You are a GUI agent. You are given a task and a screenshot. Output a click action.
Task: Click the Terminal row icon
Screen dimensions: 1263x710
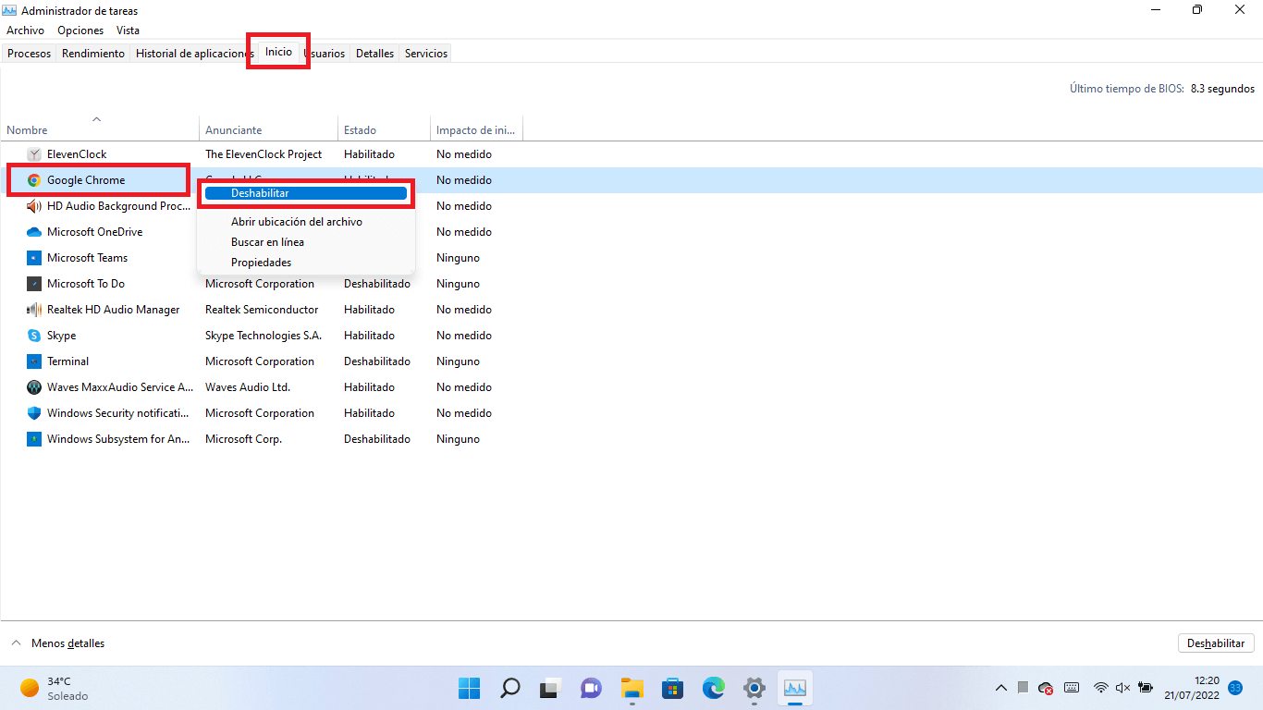pyautogui.click(x=34, y=361)
